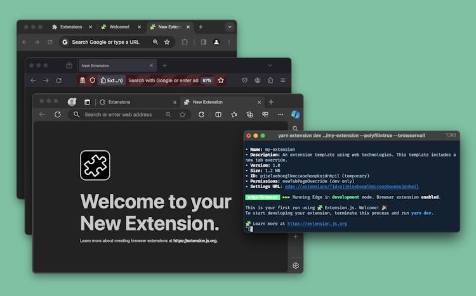Toggle Chrome's side panel icon
476x296 pixels.
204,42
